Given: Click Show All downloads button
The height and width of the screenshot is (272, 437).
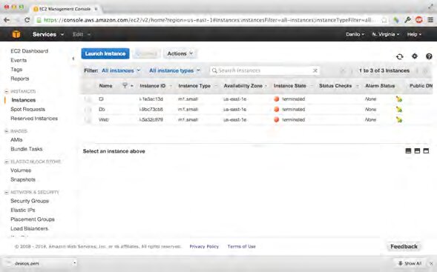Looking at the screenshot, I should [410, 263].
